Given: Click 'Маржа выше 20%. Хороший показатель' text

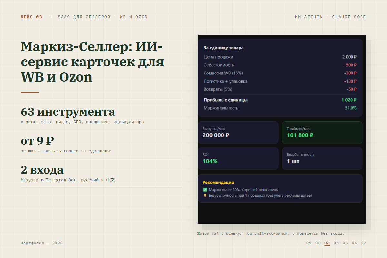Looking at the screenshot, I should (x=243, y=190).
